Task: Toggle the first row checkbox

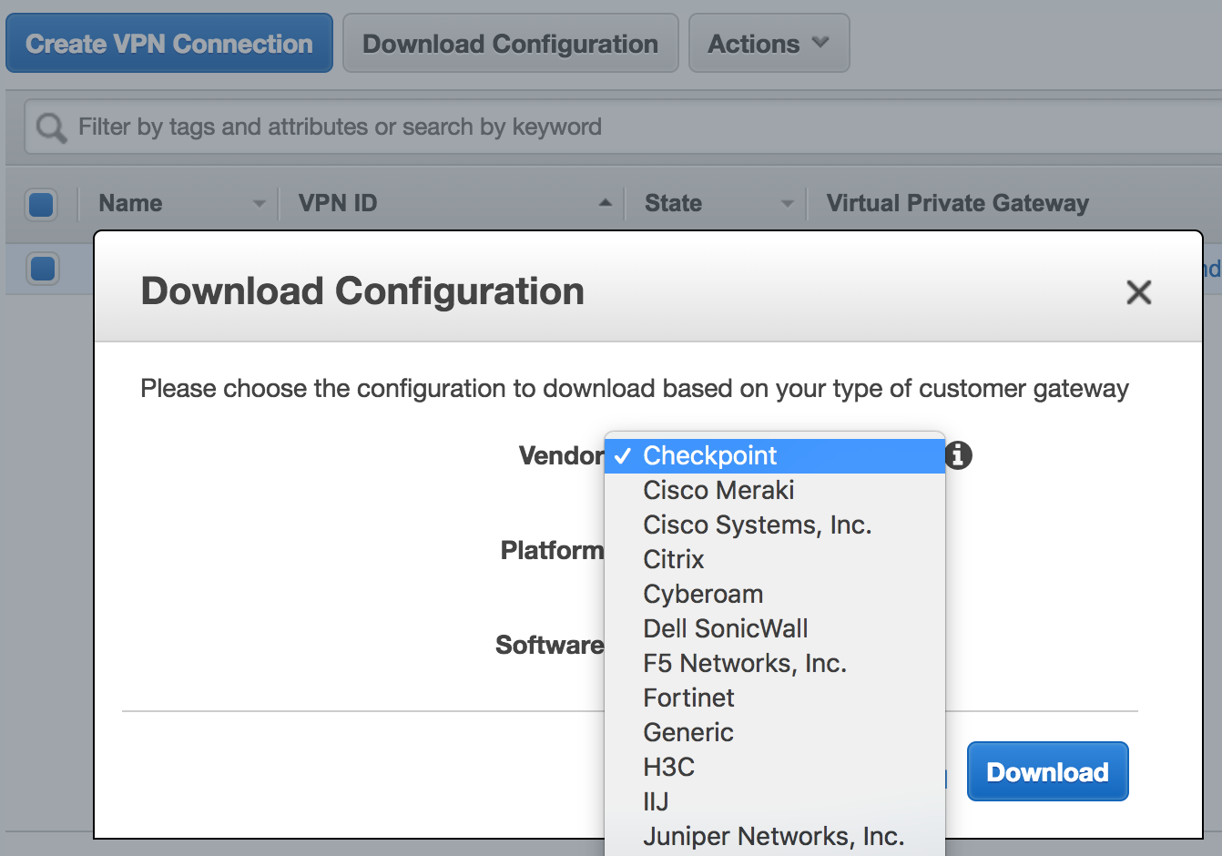Action: point(43,269)
